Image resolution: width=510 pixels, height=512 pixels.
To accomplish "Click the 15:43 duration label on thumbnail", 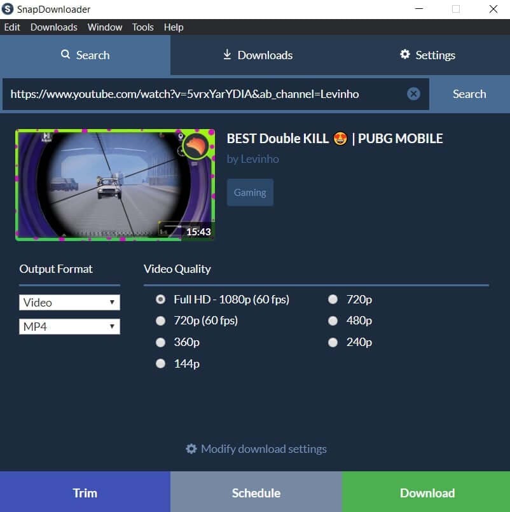I will coord(198,232).
